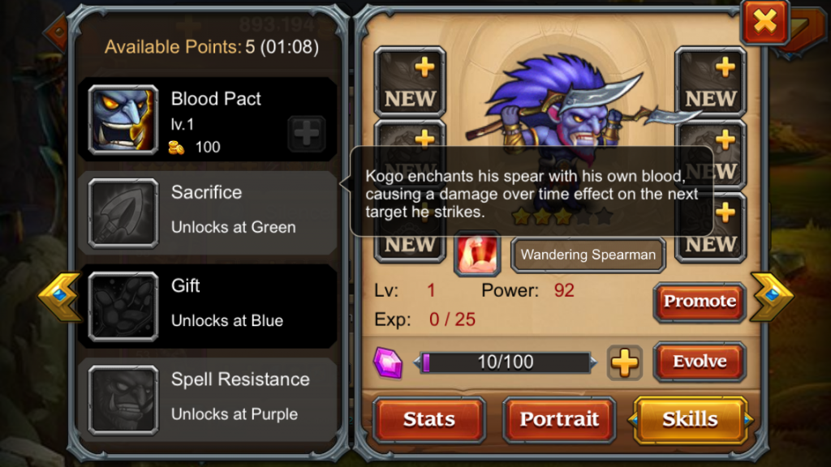This screenshot has width=831, height=467.
Task: Tap the locked Sacrifice spear icon
Action: pyautogui.click(x=123, y=213)
